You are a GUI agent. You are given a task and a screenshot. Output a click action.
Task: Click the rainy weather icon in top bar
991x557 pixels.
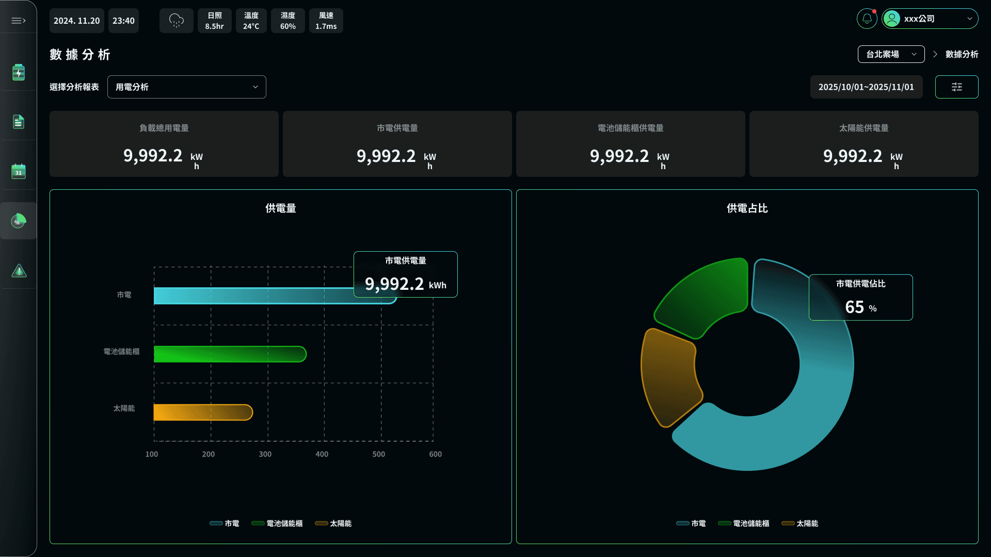point(176,20)
